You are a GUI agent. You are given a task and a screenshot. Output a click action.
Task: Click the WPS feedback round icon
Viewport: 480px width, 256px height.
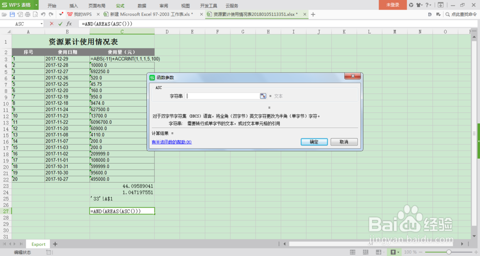411,5
